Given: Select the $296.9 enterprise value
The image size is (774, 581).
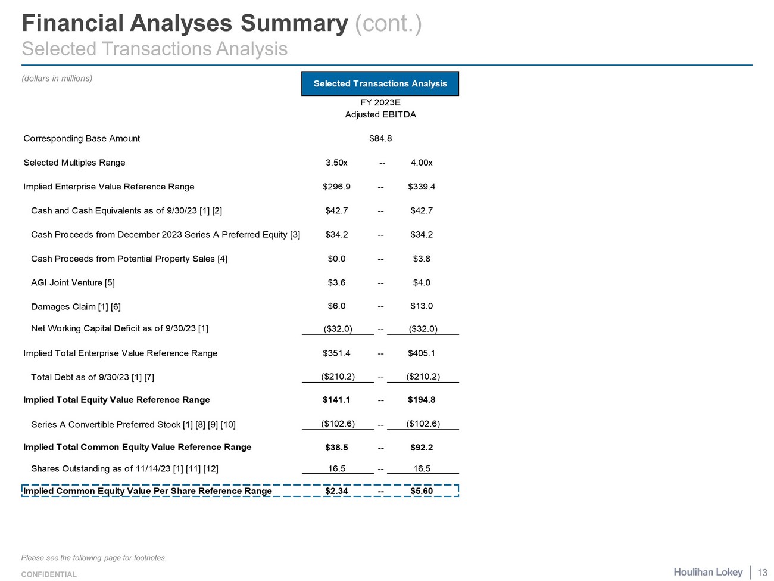Looking at the screenshot, I should click(336, 187).
